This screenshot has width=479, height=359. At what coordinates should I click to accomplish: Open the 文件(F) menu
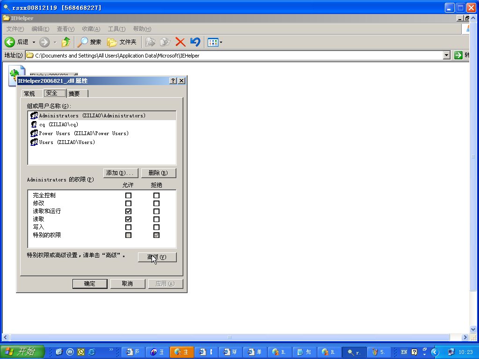pos(15,29)
